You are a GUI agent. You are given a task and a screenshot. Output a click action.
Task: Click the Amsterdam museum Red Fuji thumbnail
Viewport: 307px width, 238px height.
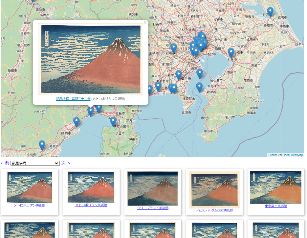[214, 190]
